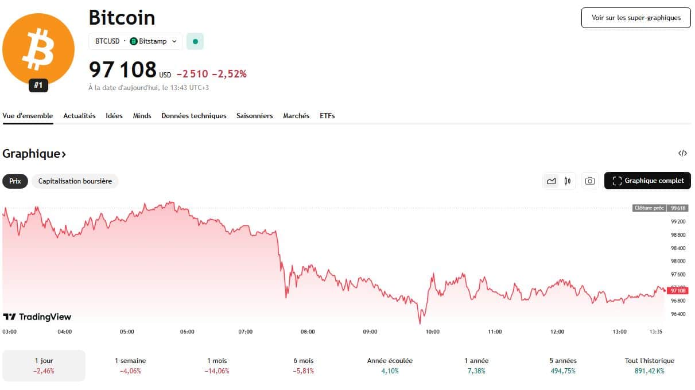Select the 5 années time range

[x=562, y=365]
